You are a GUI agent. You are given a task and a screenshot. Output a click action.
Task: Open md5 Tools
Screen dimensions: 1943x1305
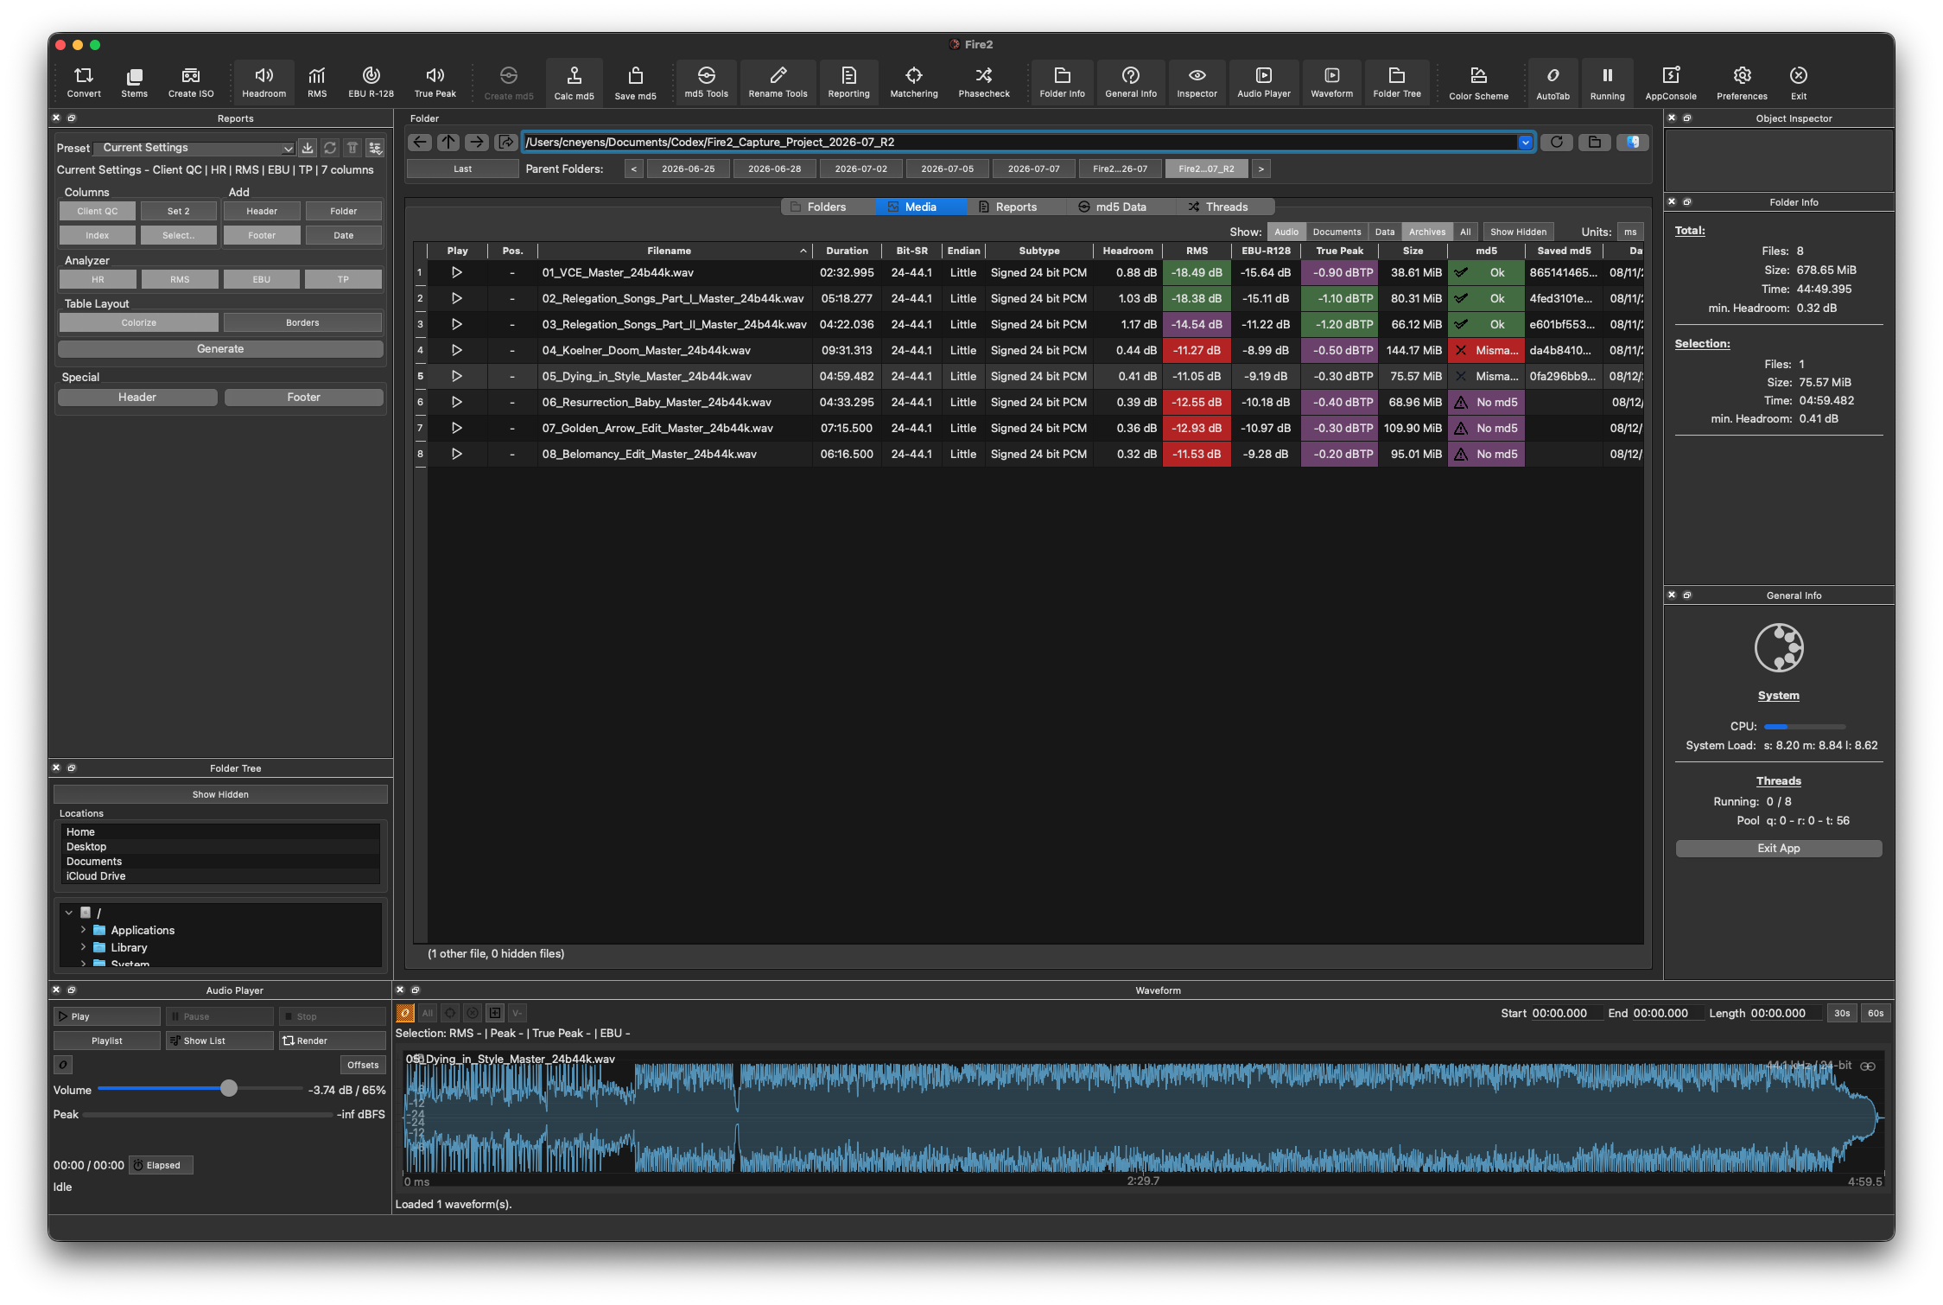pos(706,82)
